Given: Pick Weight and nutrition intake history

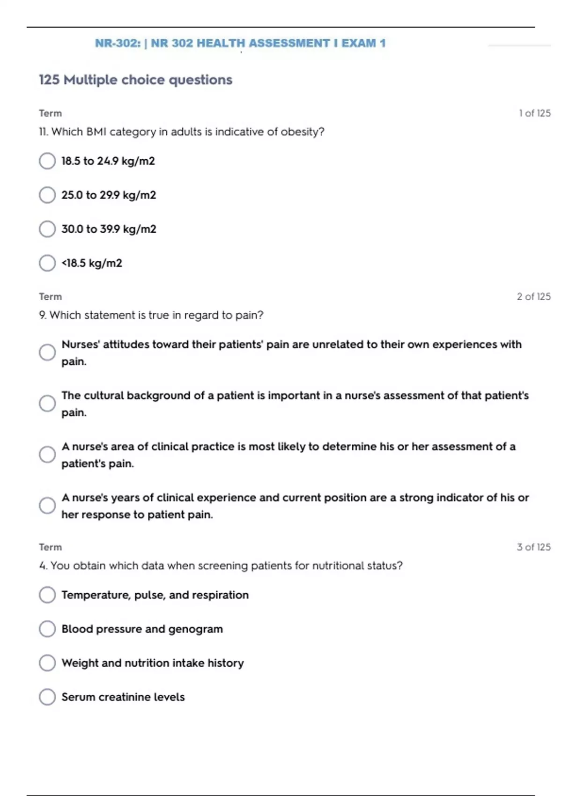Looking at the screenshot, I should pos(47,663).
